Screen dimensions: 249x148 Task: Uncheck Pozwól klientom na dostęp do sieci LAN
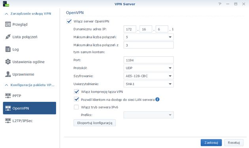tap(76, 99)
